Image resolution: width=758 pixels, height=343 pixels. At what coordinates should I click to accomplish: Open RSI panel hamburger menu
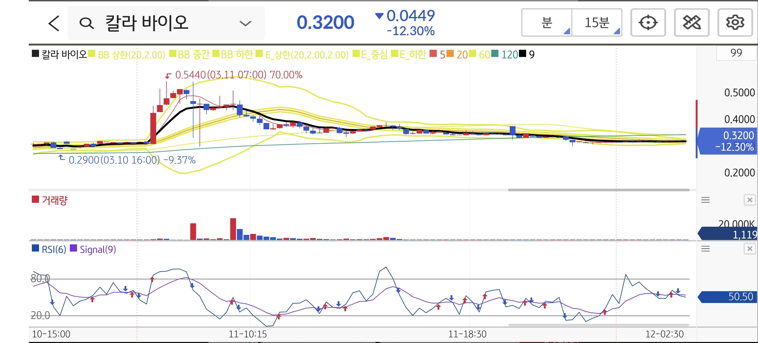705,249
